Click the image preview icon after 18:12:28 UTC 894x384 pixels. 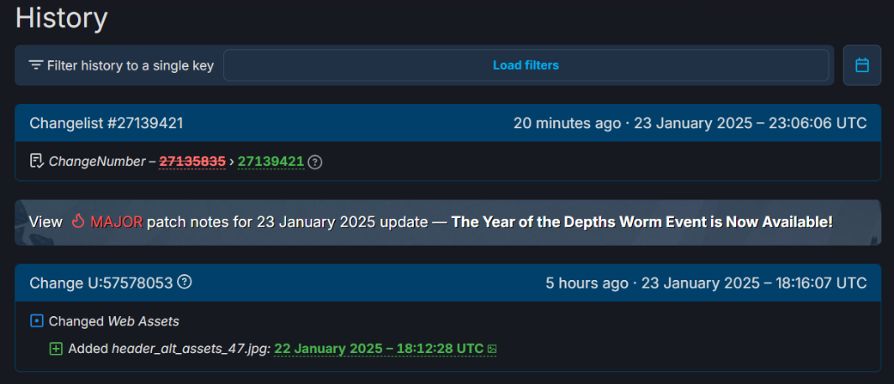pos(493,349)
